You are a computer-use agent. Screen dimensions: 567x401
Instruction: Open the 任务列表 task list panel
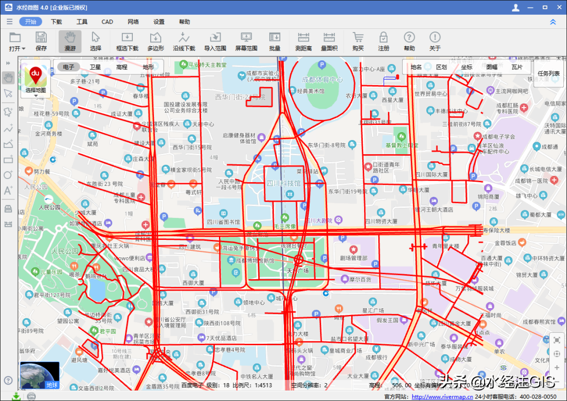click(x=549, y=73)
